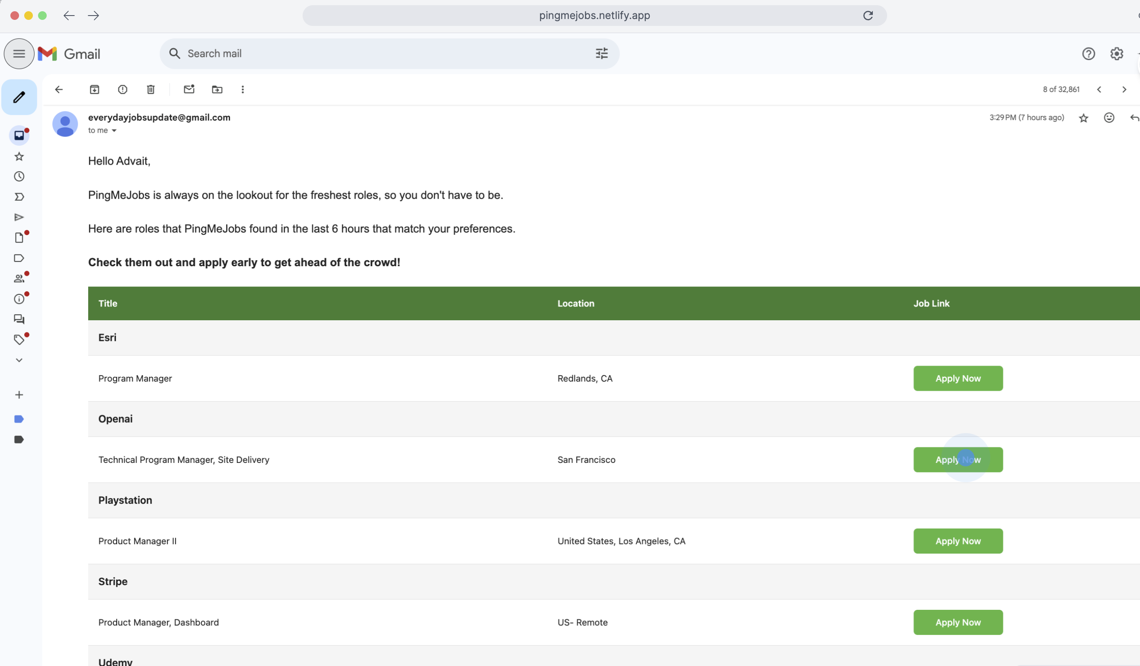Compose a new email with pencil button
Image resolution: width=1140 pixels, height=666 pixels.
19,97
